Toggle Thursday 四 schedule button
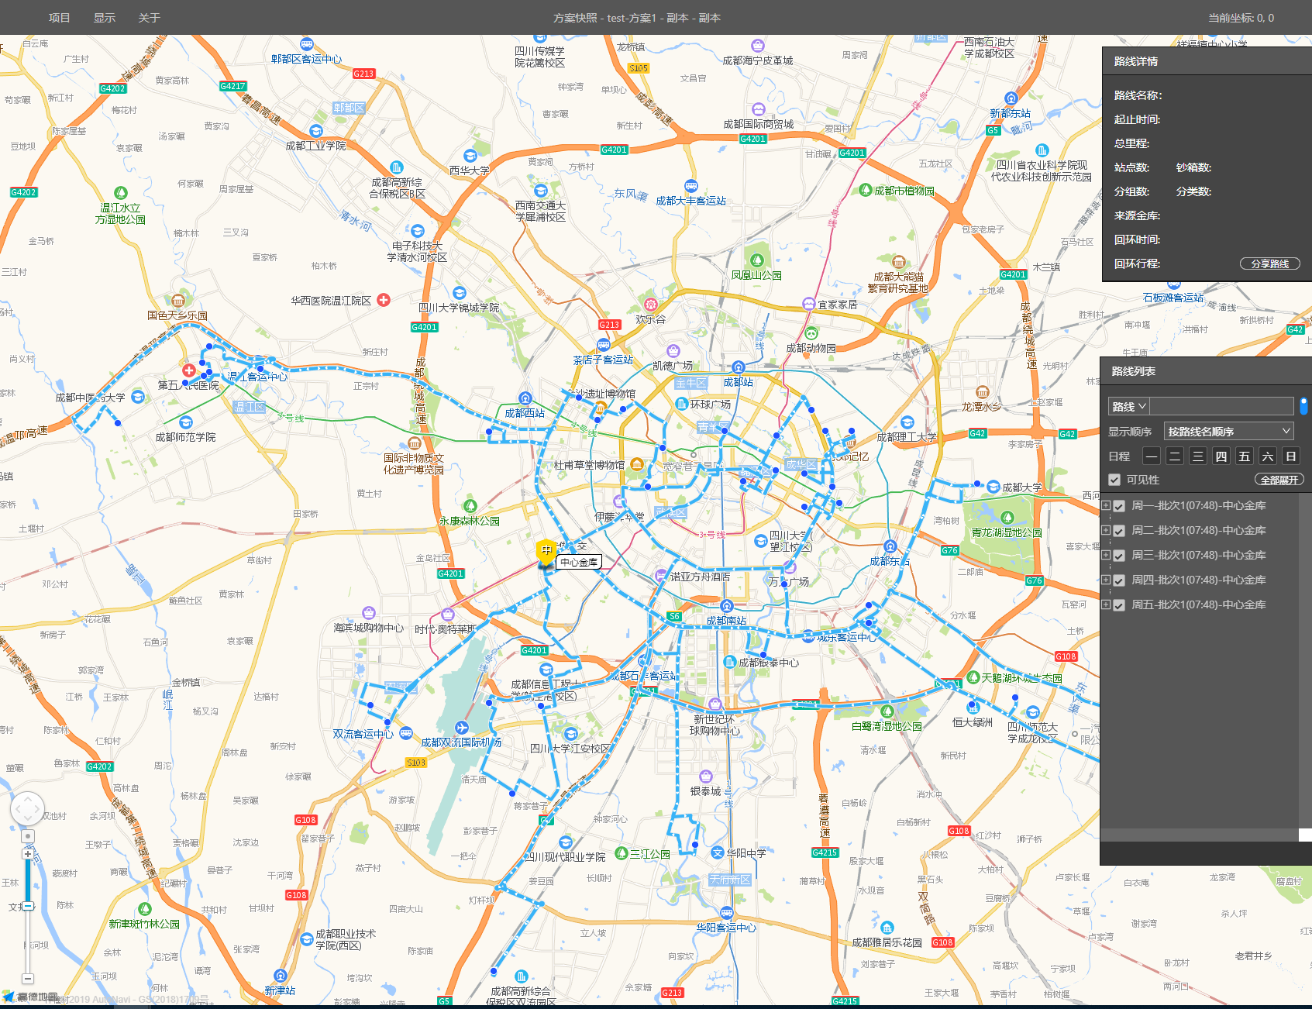1312x1009 pixels. [1221, 456]
